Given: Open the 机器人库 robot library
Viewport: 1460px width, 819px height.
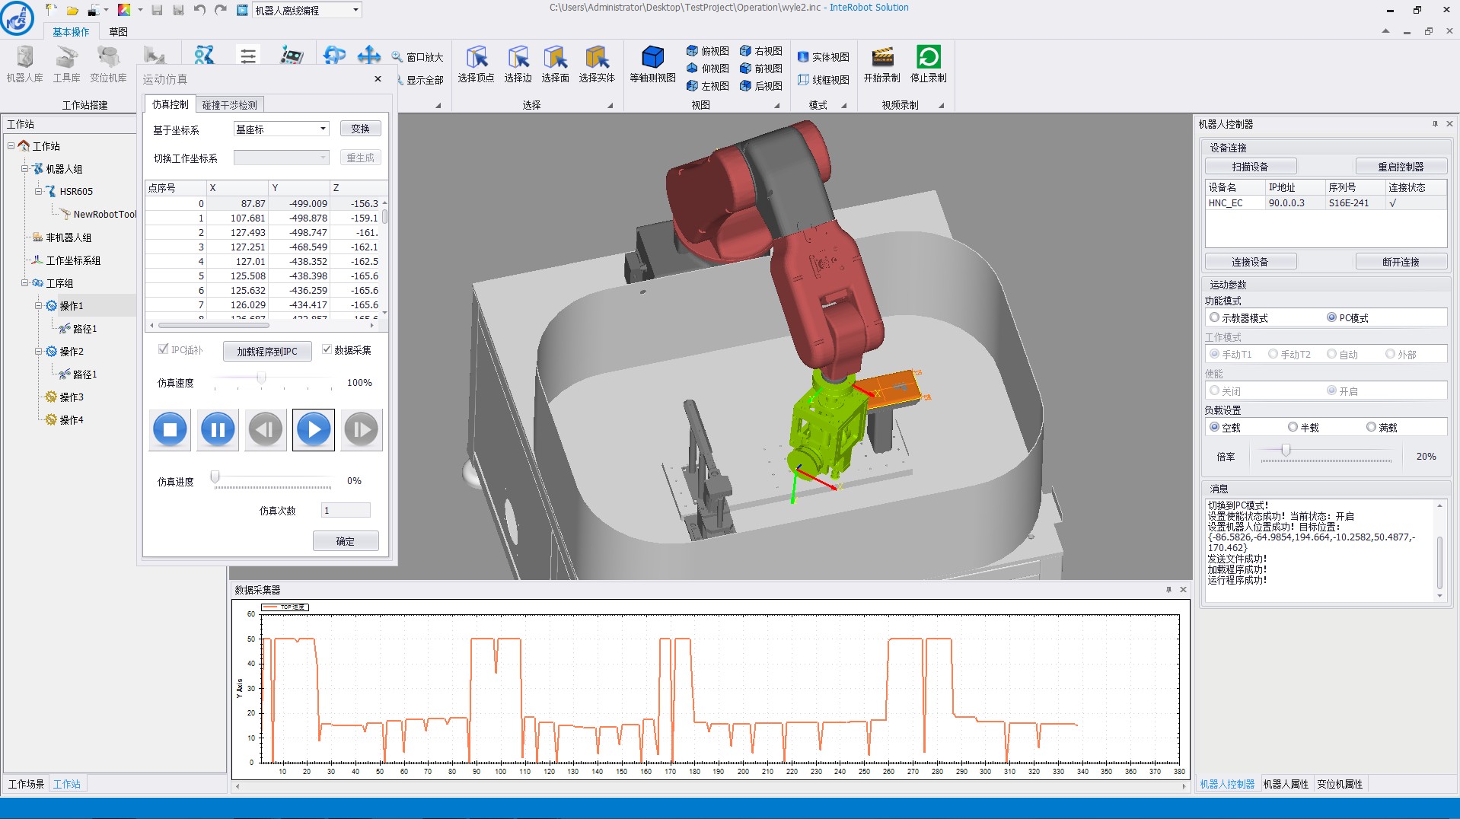Looking at the screenshot, I should click(x=24, y=65).
